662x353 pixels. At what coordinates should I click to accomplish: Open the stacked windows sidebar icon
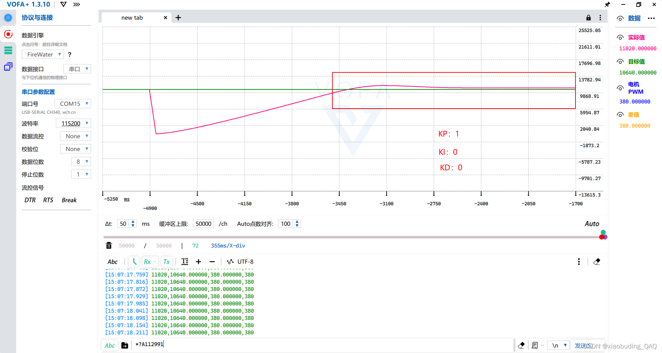[x=8, y=67]
